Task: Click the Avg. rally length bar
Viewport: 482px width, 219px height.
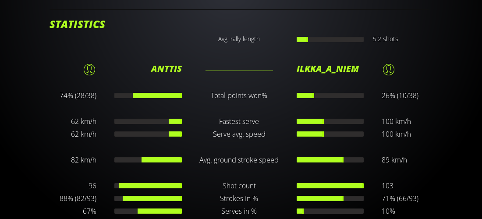Action: pyautogui.click(x=330, y=39)
